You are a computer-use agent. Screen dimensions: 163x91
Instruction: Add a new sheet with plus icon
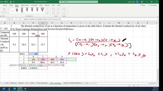coord(87,83)
